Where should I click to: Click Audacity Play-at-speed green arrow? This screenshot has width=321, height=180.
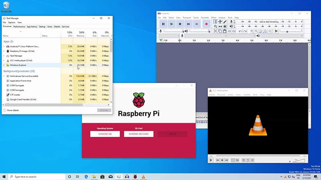[276, 31]
